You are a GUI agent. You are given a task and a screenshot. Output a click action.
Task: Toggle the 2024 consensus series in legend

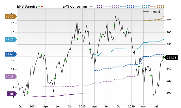[x=97, y=7]
